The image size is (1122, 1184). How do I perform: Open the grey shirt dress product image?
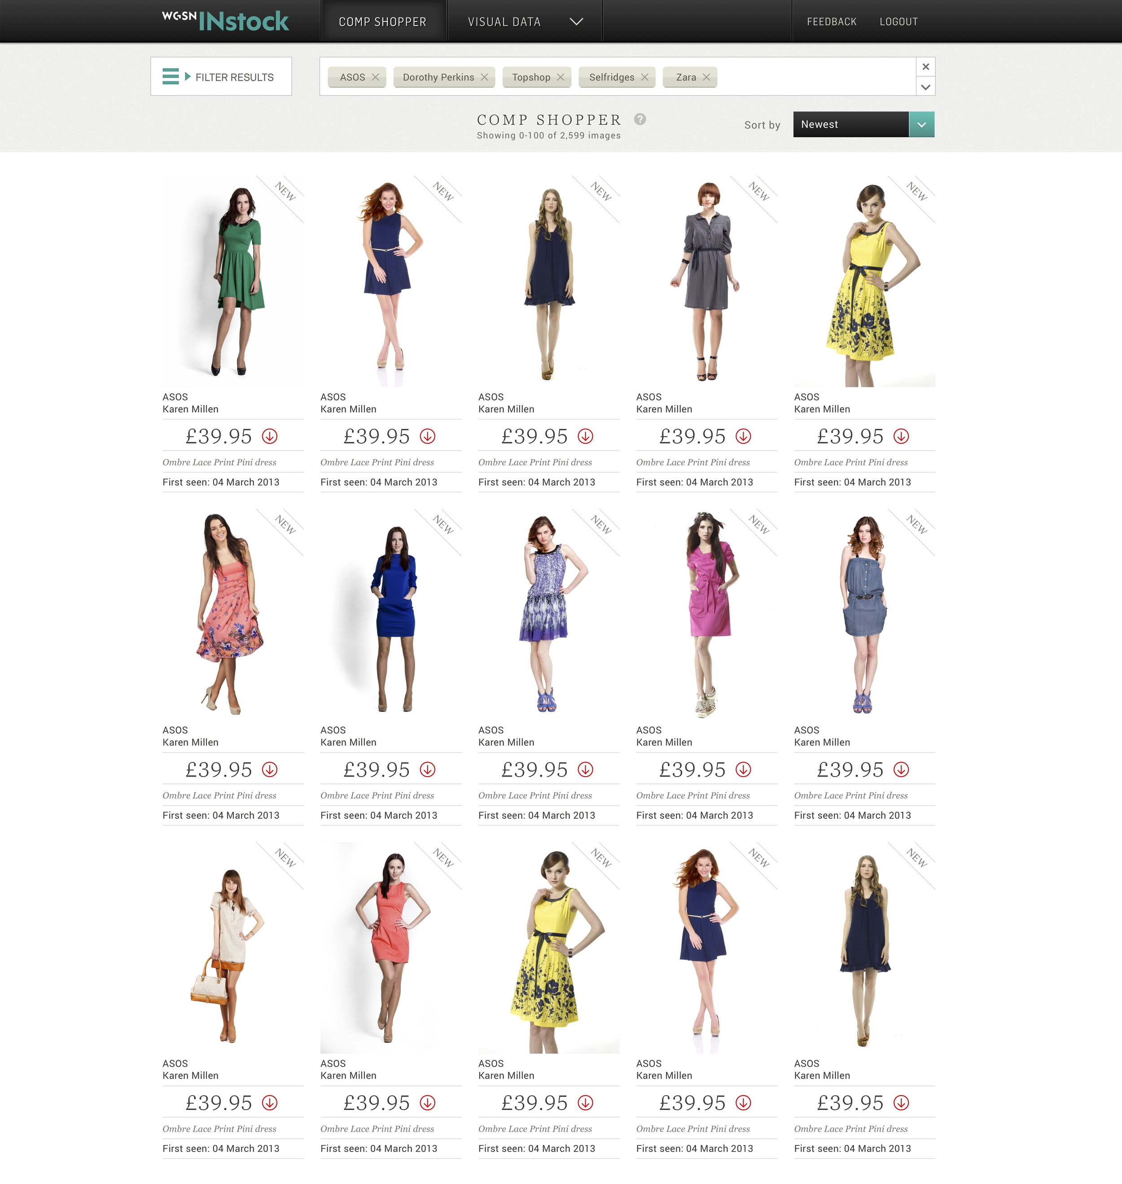click(x=707, y=281)
